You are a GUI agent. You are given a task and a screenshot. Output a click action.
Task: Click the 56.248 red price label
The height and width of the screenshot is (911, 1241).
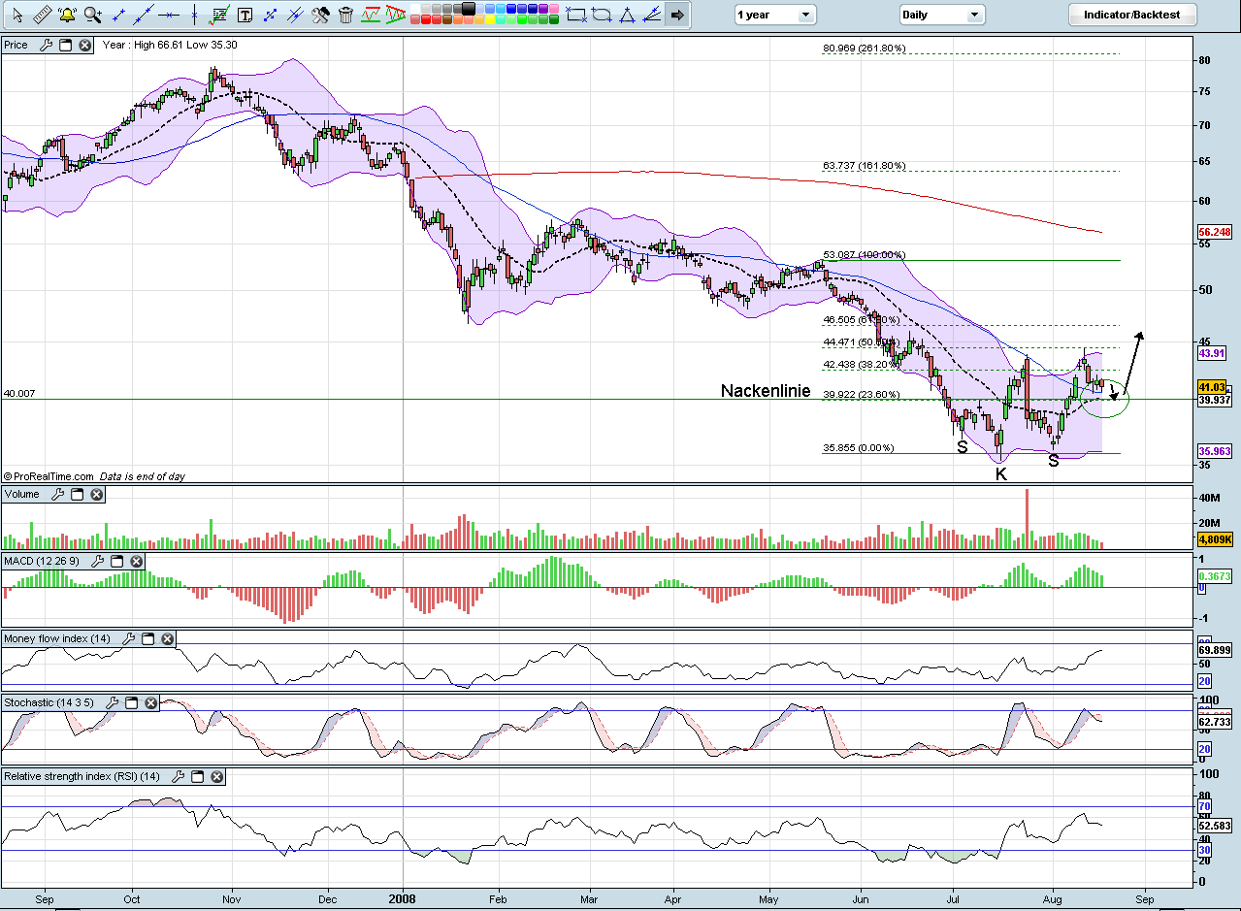(x=1214, y=233)
